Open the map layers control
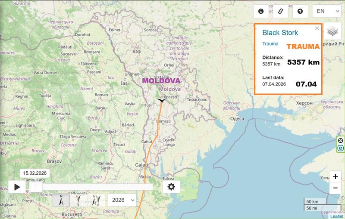The height and width of the screenshot is (219, 345). (332, 31)
